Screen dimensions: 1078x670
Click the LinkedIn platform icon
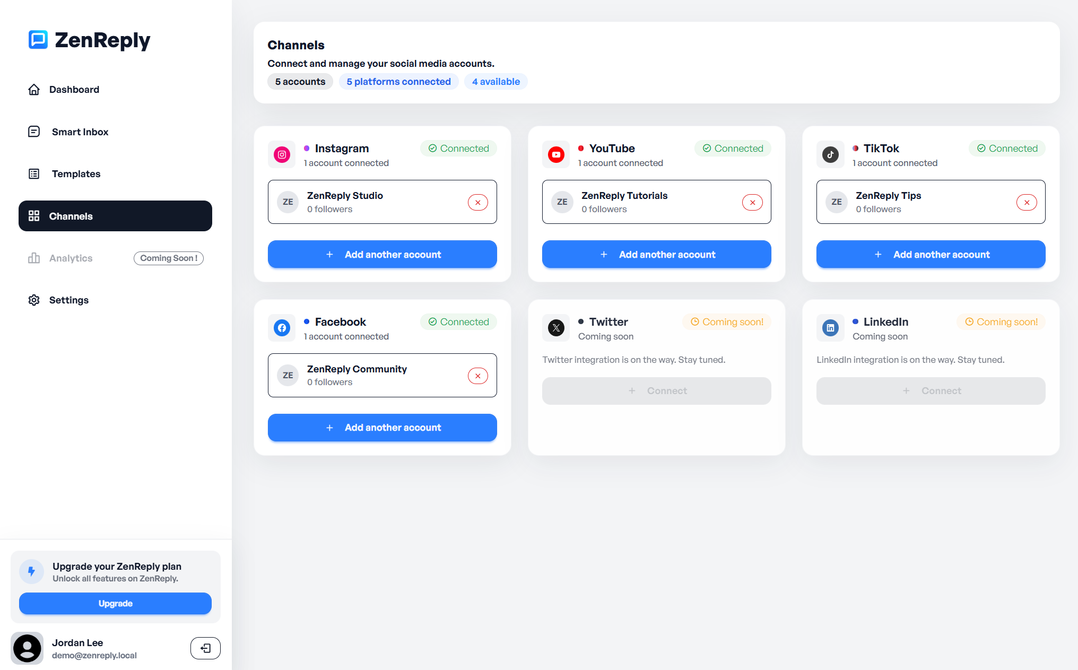[x=830, y=327]
